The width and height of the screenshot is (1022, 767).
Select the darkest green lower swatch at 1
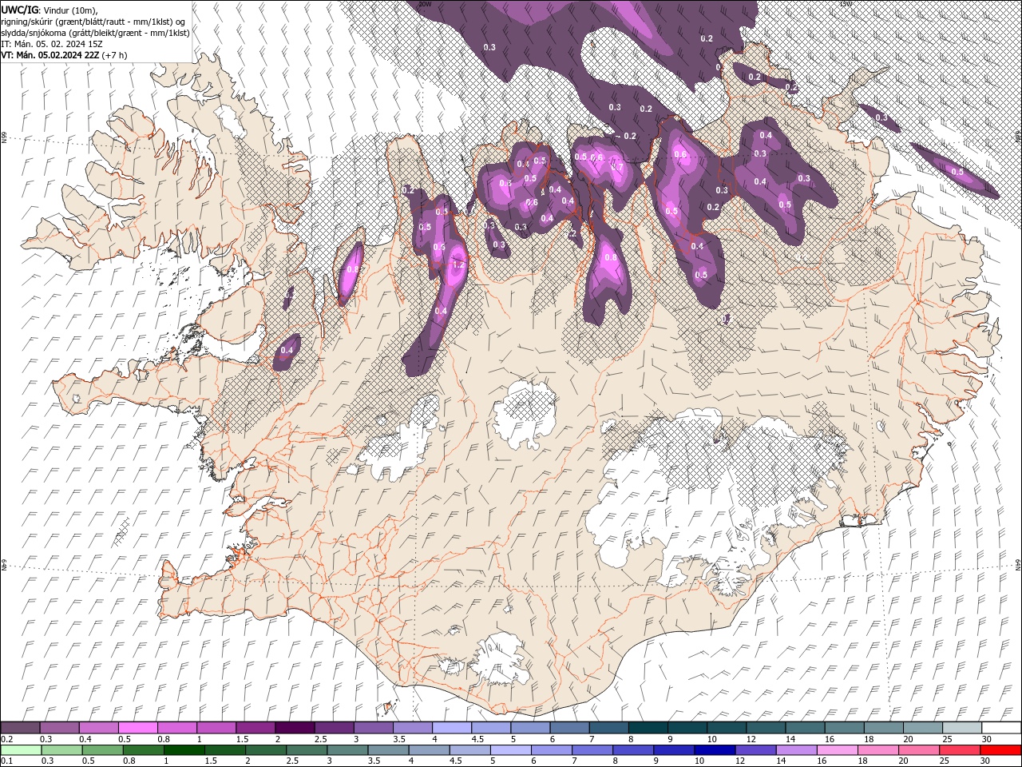coord(184,750)
